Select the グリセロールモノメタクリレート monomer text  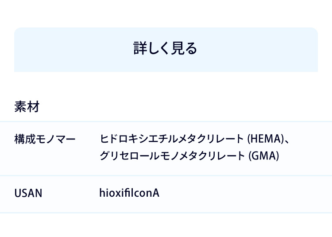[x=172, y=155]
